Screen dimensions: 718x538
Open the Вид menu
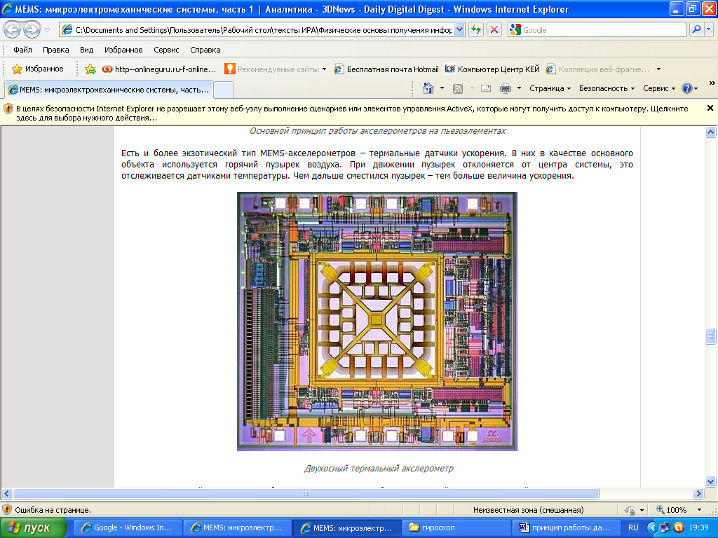click(x=86, y=50)
